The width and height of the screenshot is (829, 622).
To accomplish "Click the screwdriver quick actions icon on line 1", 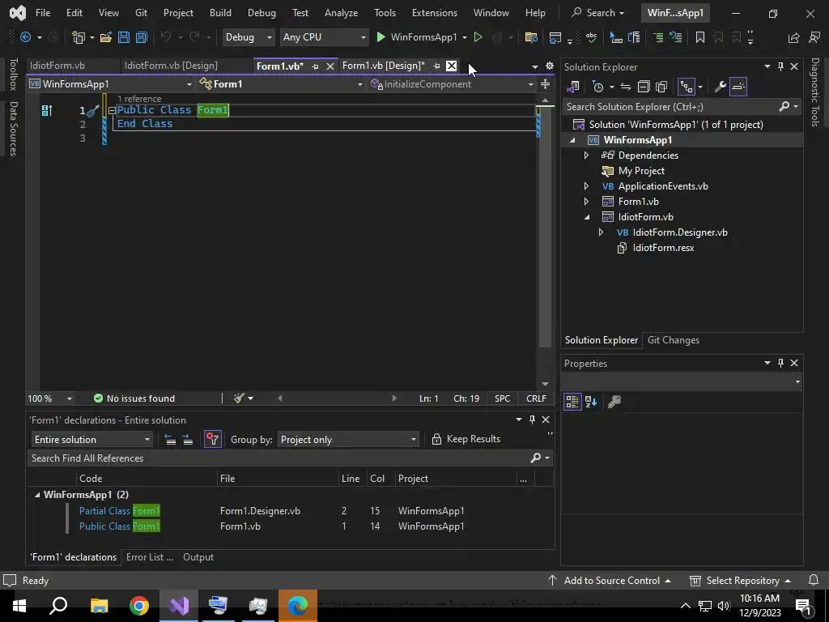I will pos(93,110).
